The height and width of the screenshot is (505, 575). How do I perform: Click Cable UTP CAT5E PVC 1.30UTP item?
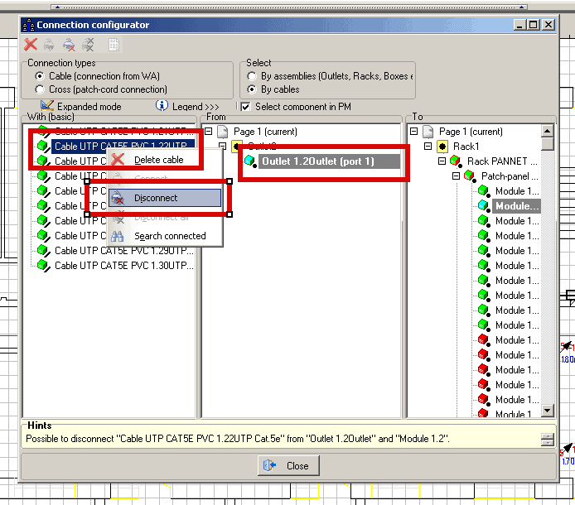pyautogui.click(x=123, y=266)
